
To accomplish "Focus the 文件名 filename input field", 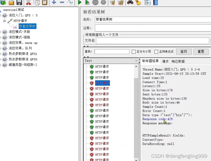I will (152, 41).
